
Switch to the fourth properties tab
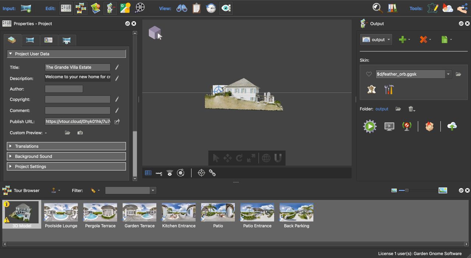[x=67, y=40]
